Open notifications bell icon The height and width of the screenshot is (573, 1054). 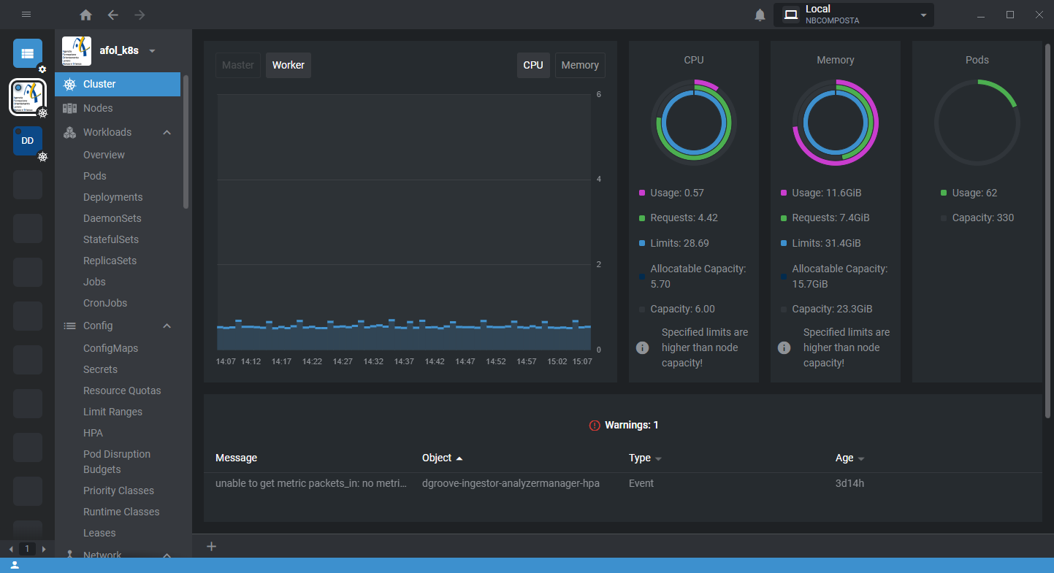pos(760,15)
